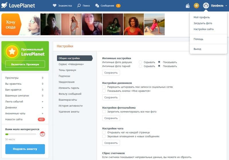
Task: Click the profile avatar icon
Action: click(x=206, y=5)
